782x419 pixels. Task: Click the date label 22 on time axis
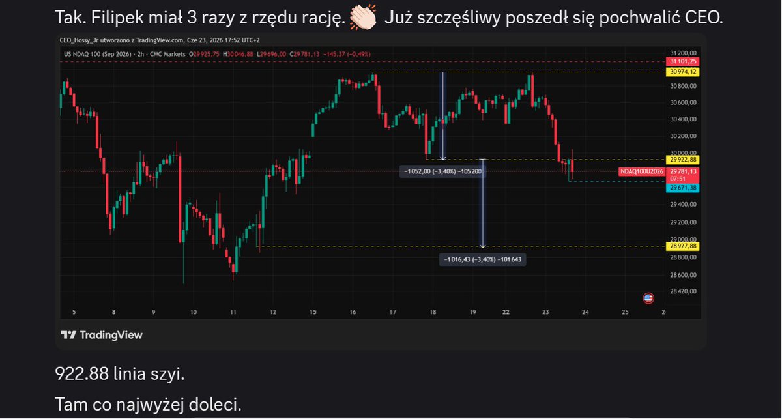(x=506, y=312)
